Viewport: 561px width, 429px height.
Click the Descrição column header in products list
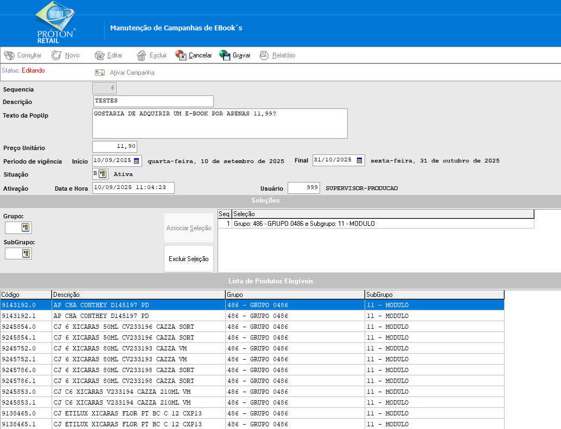coord(138,295)
